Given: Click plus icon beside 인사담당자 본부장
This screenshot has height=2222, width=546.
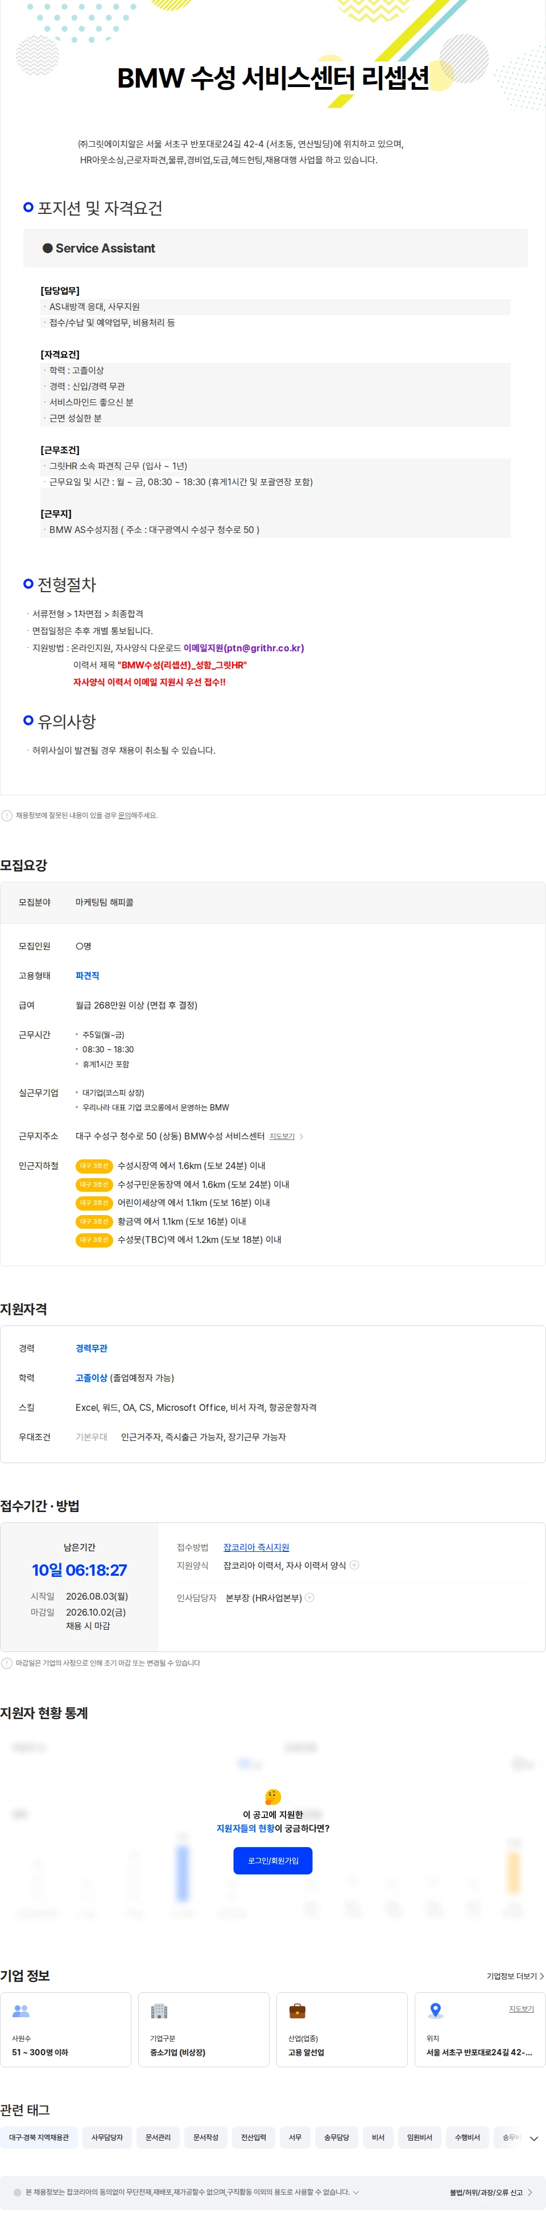Looking at the screenshot, I should pos(309,1597).
